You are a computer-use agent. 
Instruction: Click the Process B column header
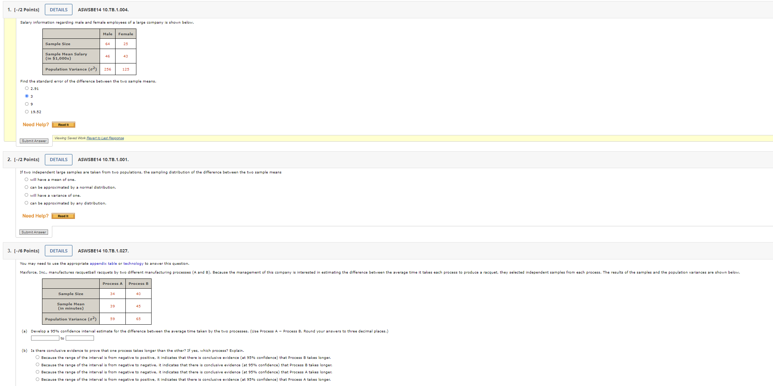[x=138, y=284]
